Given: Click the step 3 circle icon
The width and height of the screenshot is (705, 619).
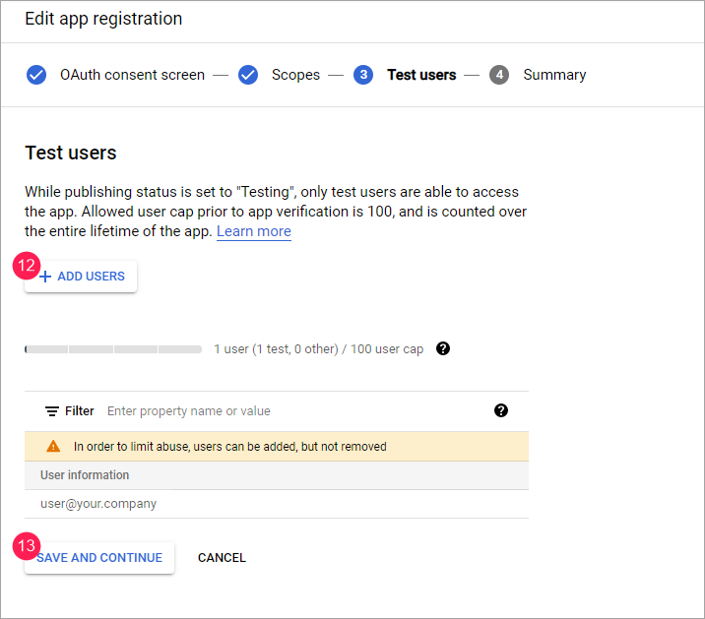Looking at the screenshot, I should pos(363,75).
